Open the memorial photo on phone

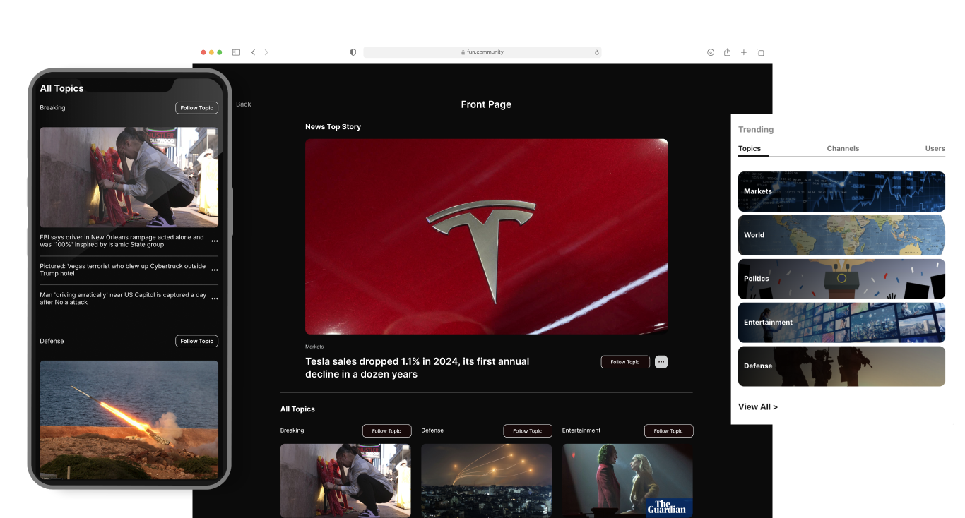129,177
